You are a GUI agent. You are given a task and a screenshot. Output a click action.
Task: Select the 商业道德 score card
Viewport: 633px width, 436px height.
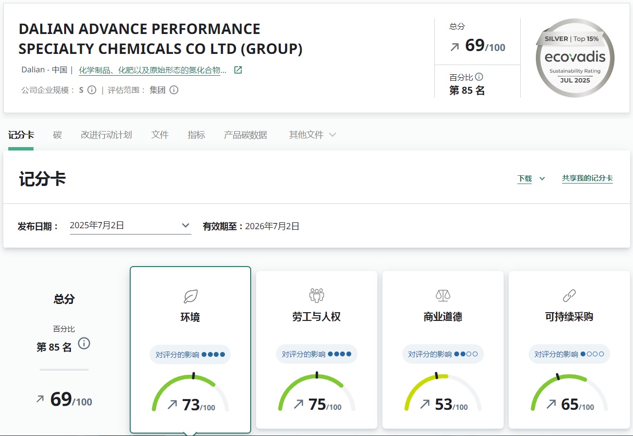[x=443, y=350]
